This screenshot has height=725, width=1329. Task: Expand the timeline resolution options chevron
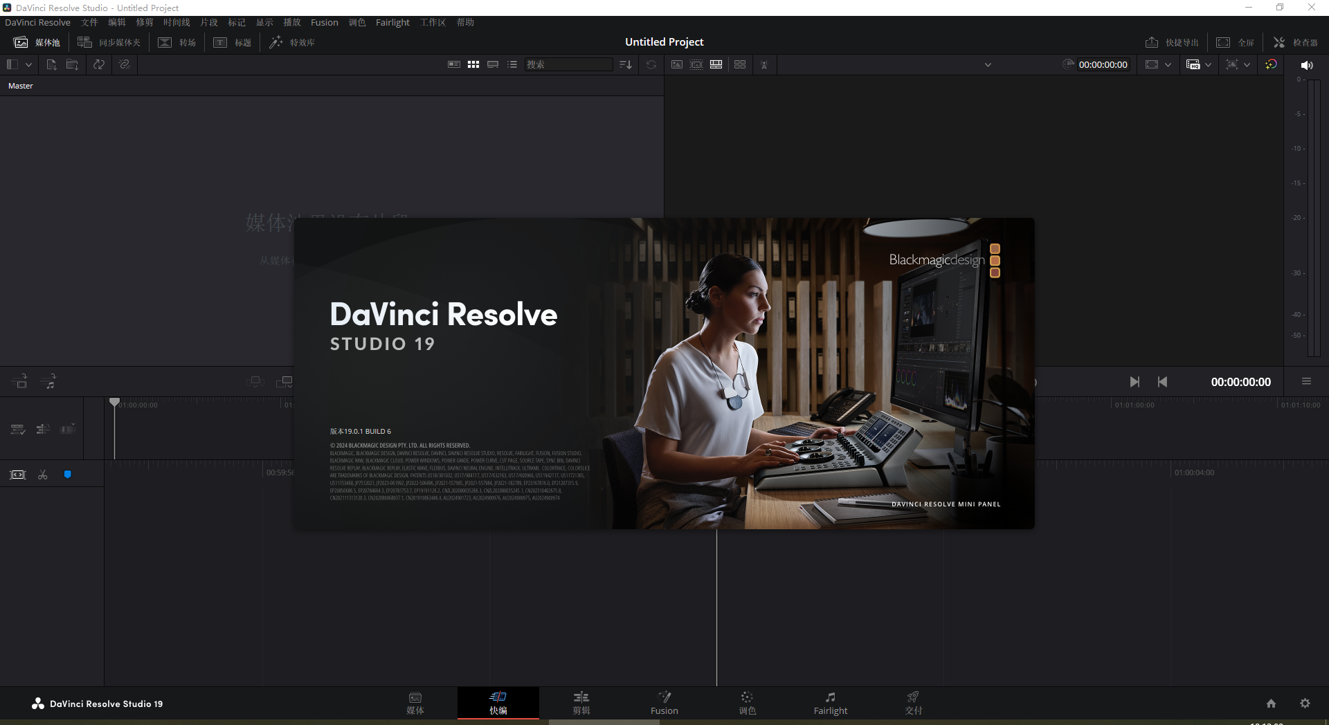tap(1247, 65)
